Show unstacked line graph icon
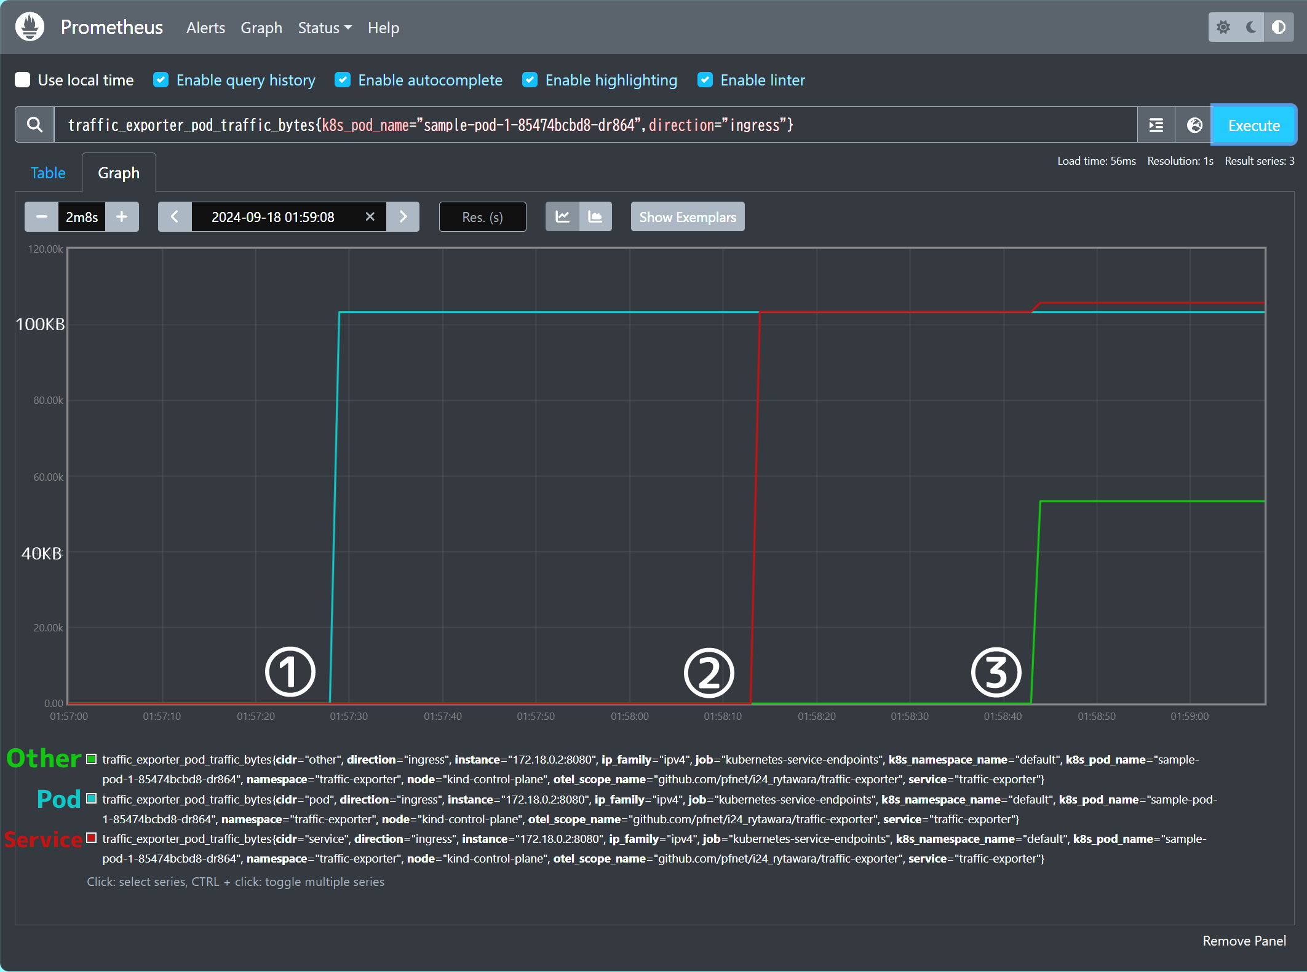This screenshot has height=972, width=1307. point(562,217)
